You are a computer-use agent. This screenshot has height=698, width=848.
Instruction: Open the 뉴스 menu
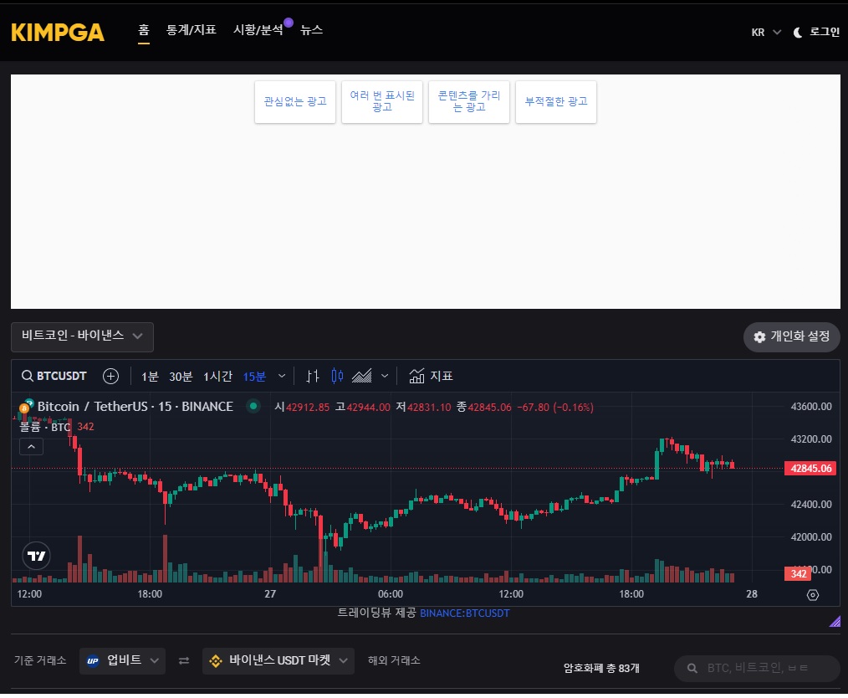[x=311, y=30]
